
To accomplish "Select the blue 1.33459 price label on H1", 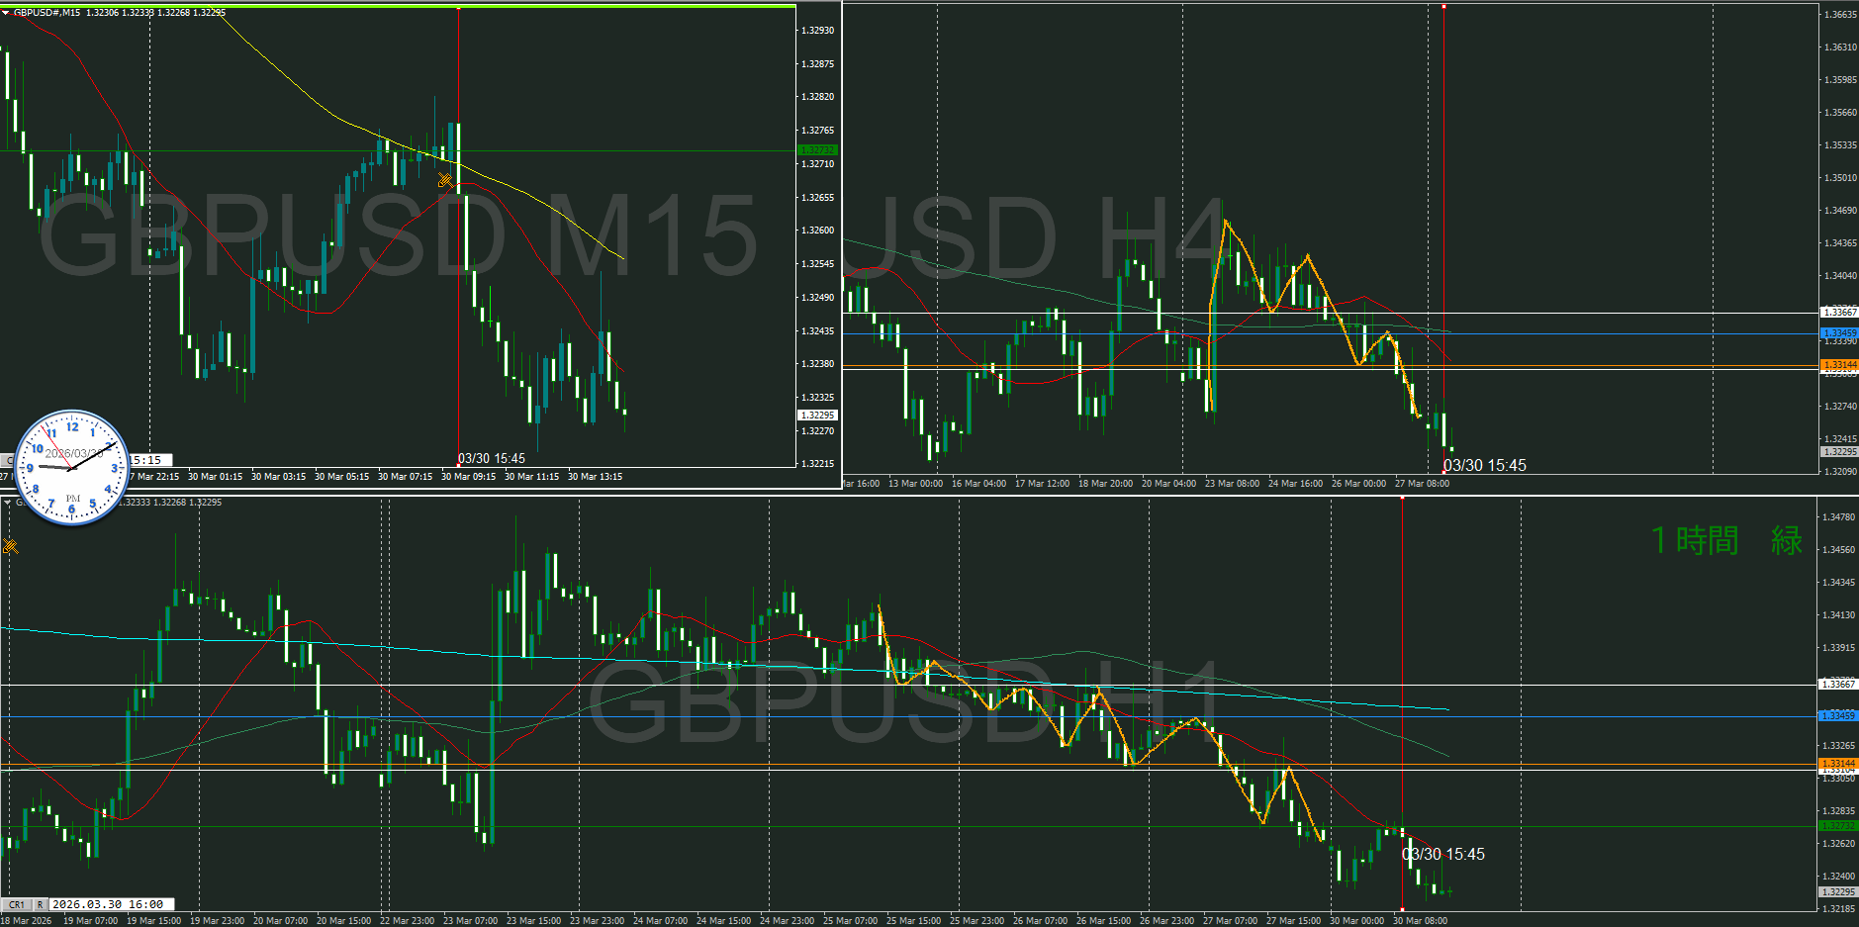I will coord(1838,715).
